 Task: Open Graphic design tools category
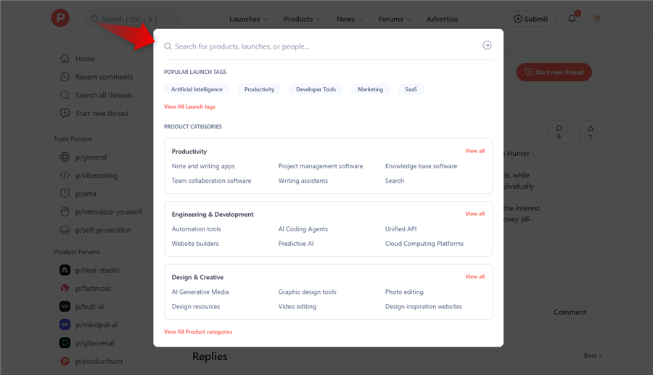click(308, 292)
